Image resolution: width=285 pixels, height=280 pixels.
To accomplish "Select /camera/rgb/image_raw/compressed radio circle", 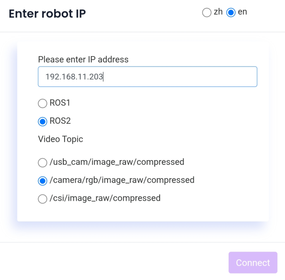I will tap(42, 181).
